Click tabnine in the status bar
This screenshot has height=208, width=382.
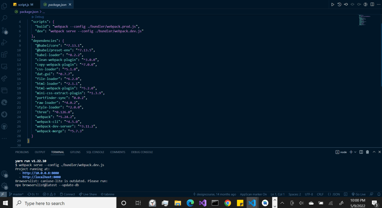coord(108,194)
